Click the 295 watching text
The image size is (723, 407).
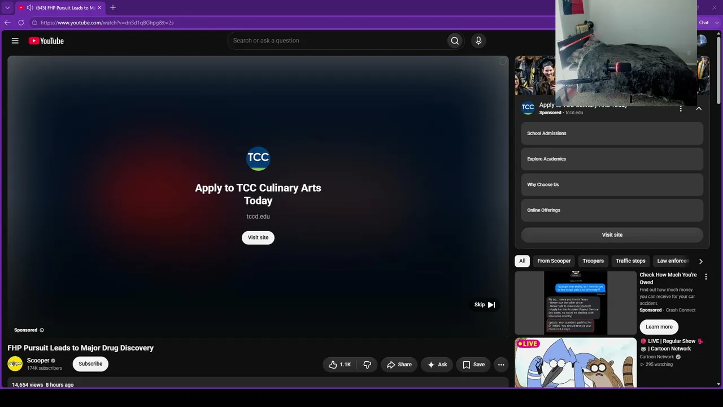(x=659, y=365)
